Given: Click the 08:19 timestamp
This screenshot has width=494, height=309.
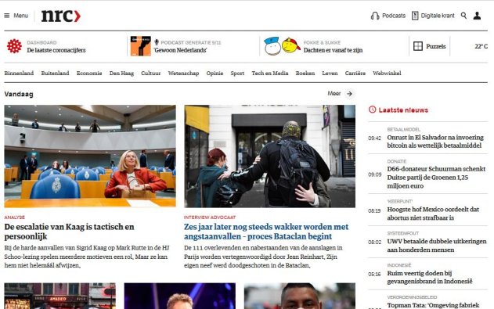Looking at the screenshot, I should click(x=374, y=211).
